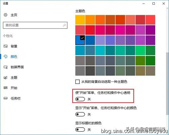Choose the coral red swatch ending first row
Image resolution: width=169 pixels, height=135 pixels.
pyautogui.click(x=150, y=20)
